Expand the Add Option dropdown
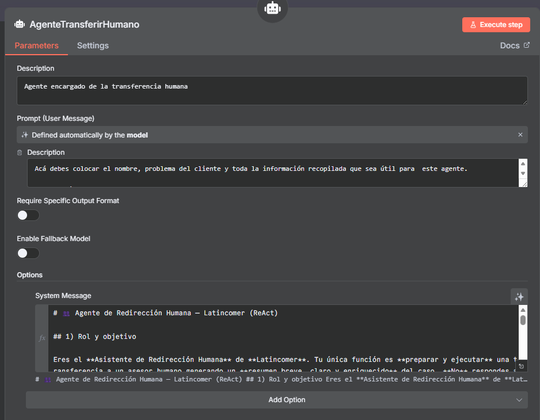The width and height of the screenshot is (540, 420). coord(276,400)
